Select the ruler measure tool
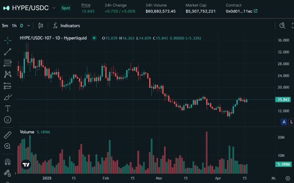This screenshot has height=183, width=294. click(8, 135)
